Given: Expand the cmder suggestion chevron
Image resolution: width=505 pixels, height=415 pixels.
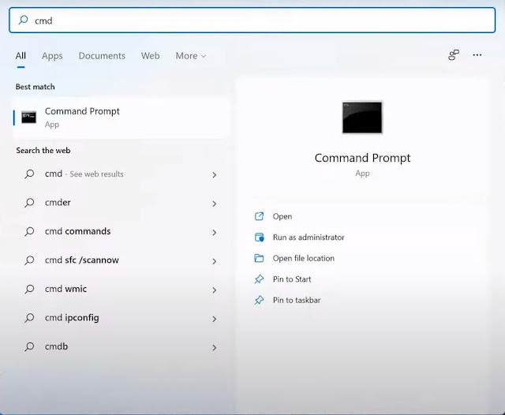Looking at the screenshot, I should (x=214, y=204).
